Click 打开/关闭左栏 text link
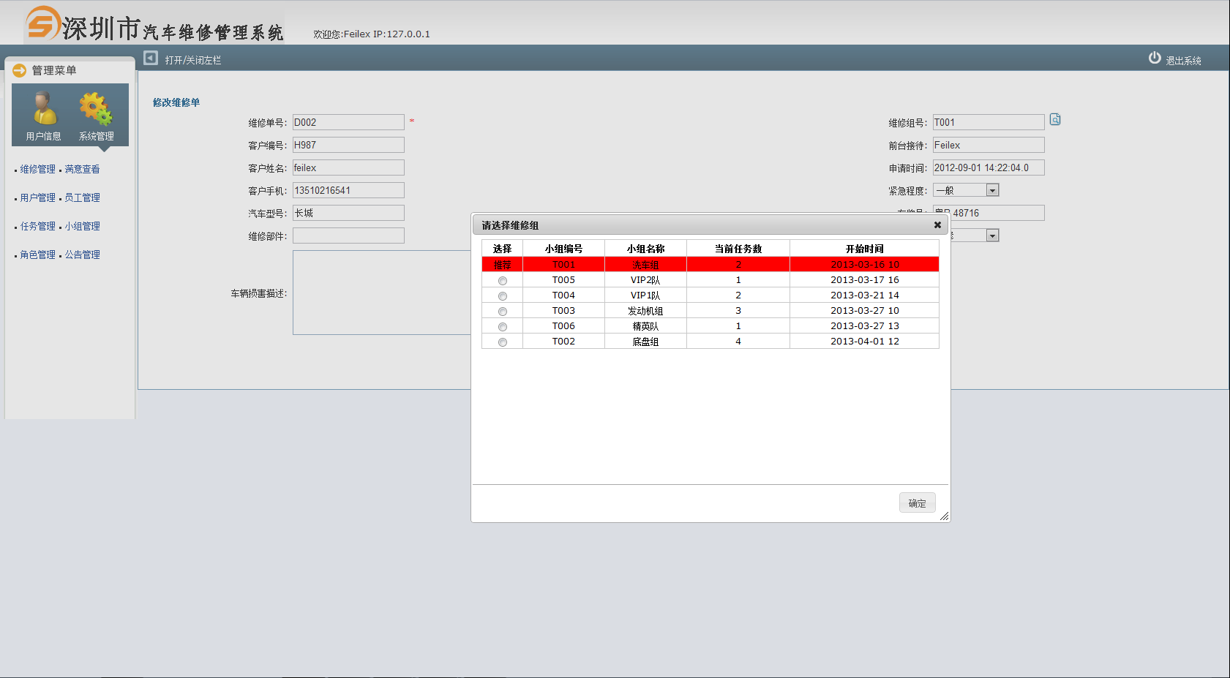 point(193,60)
